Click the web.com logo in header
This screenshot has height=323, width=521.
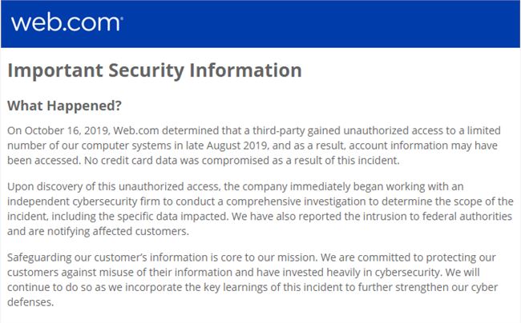click(67, 23)
